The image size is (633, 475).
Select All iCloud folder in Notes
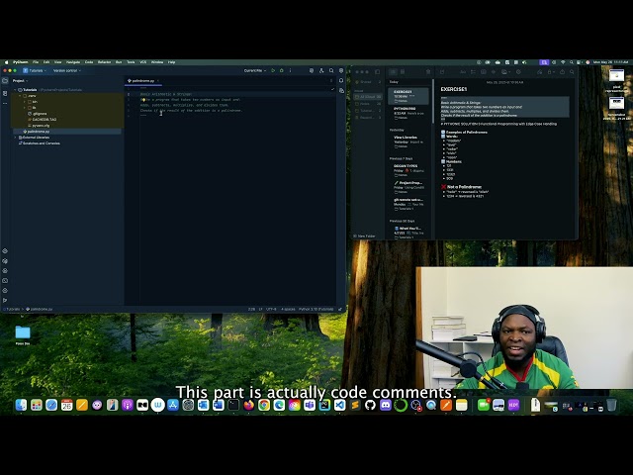click(368, 97)
